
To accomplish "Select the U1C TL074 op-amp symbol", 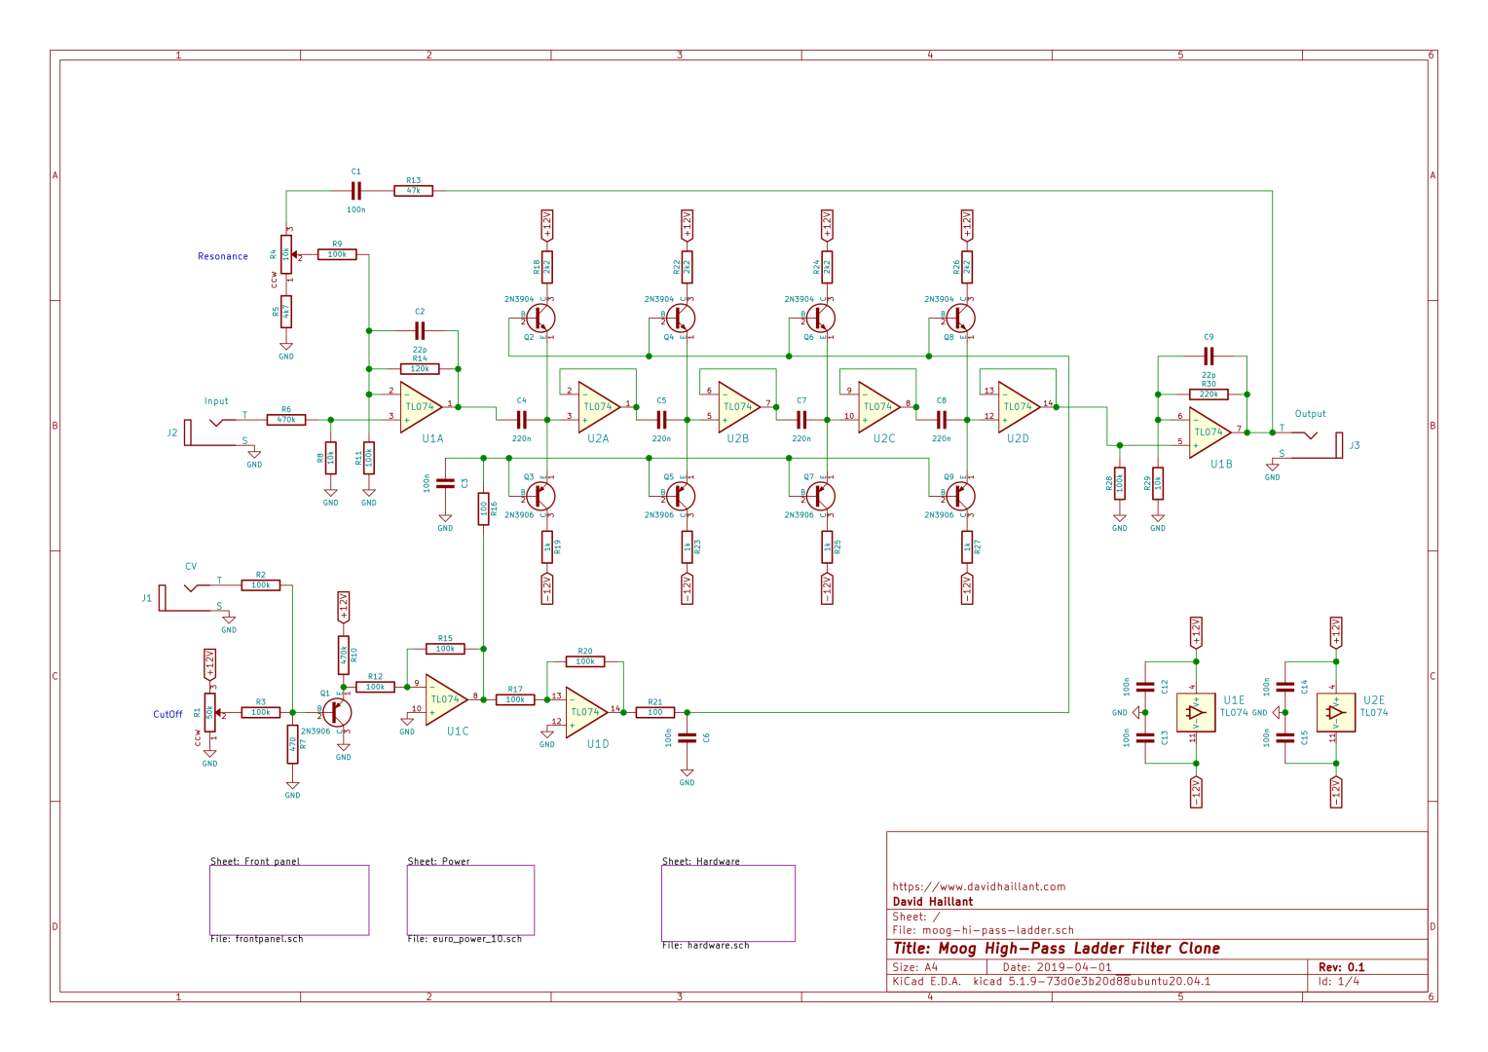I will coord(446,699).
